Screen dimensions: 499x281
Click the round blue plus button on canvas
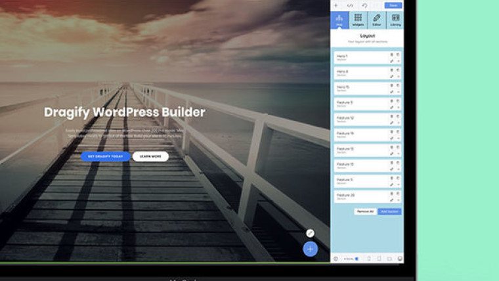[x=311, y=249]
